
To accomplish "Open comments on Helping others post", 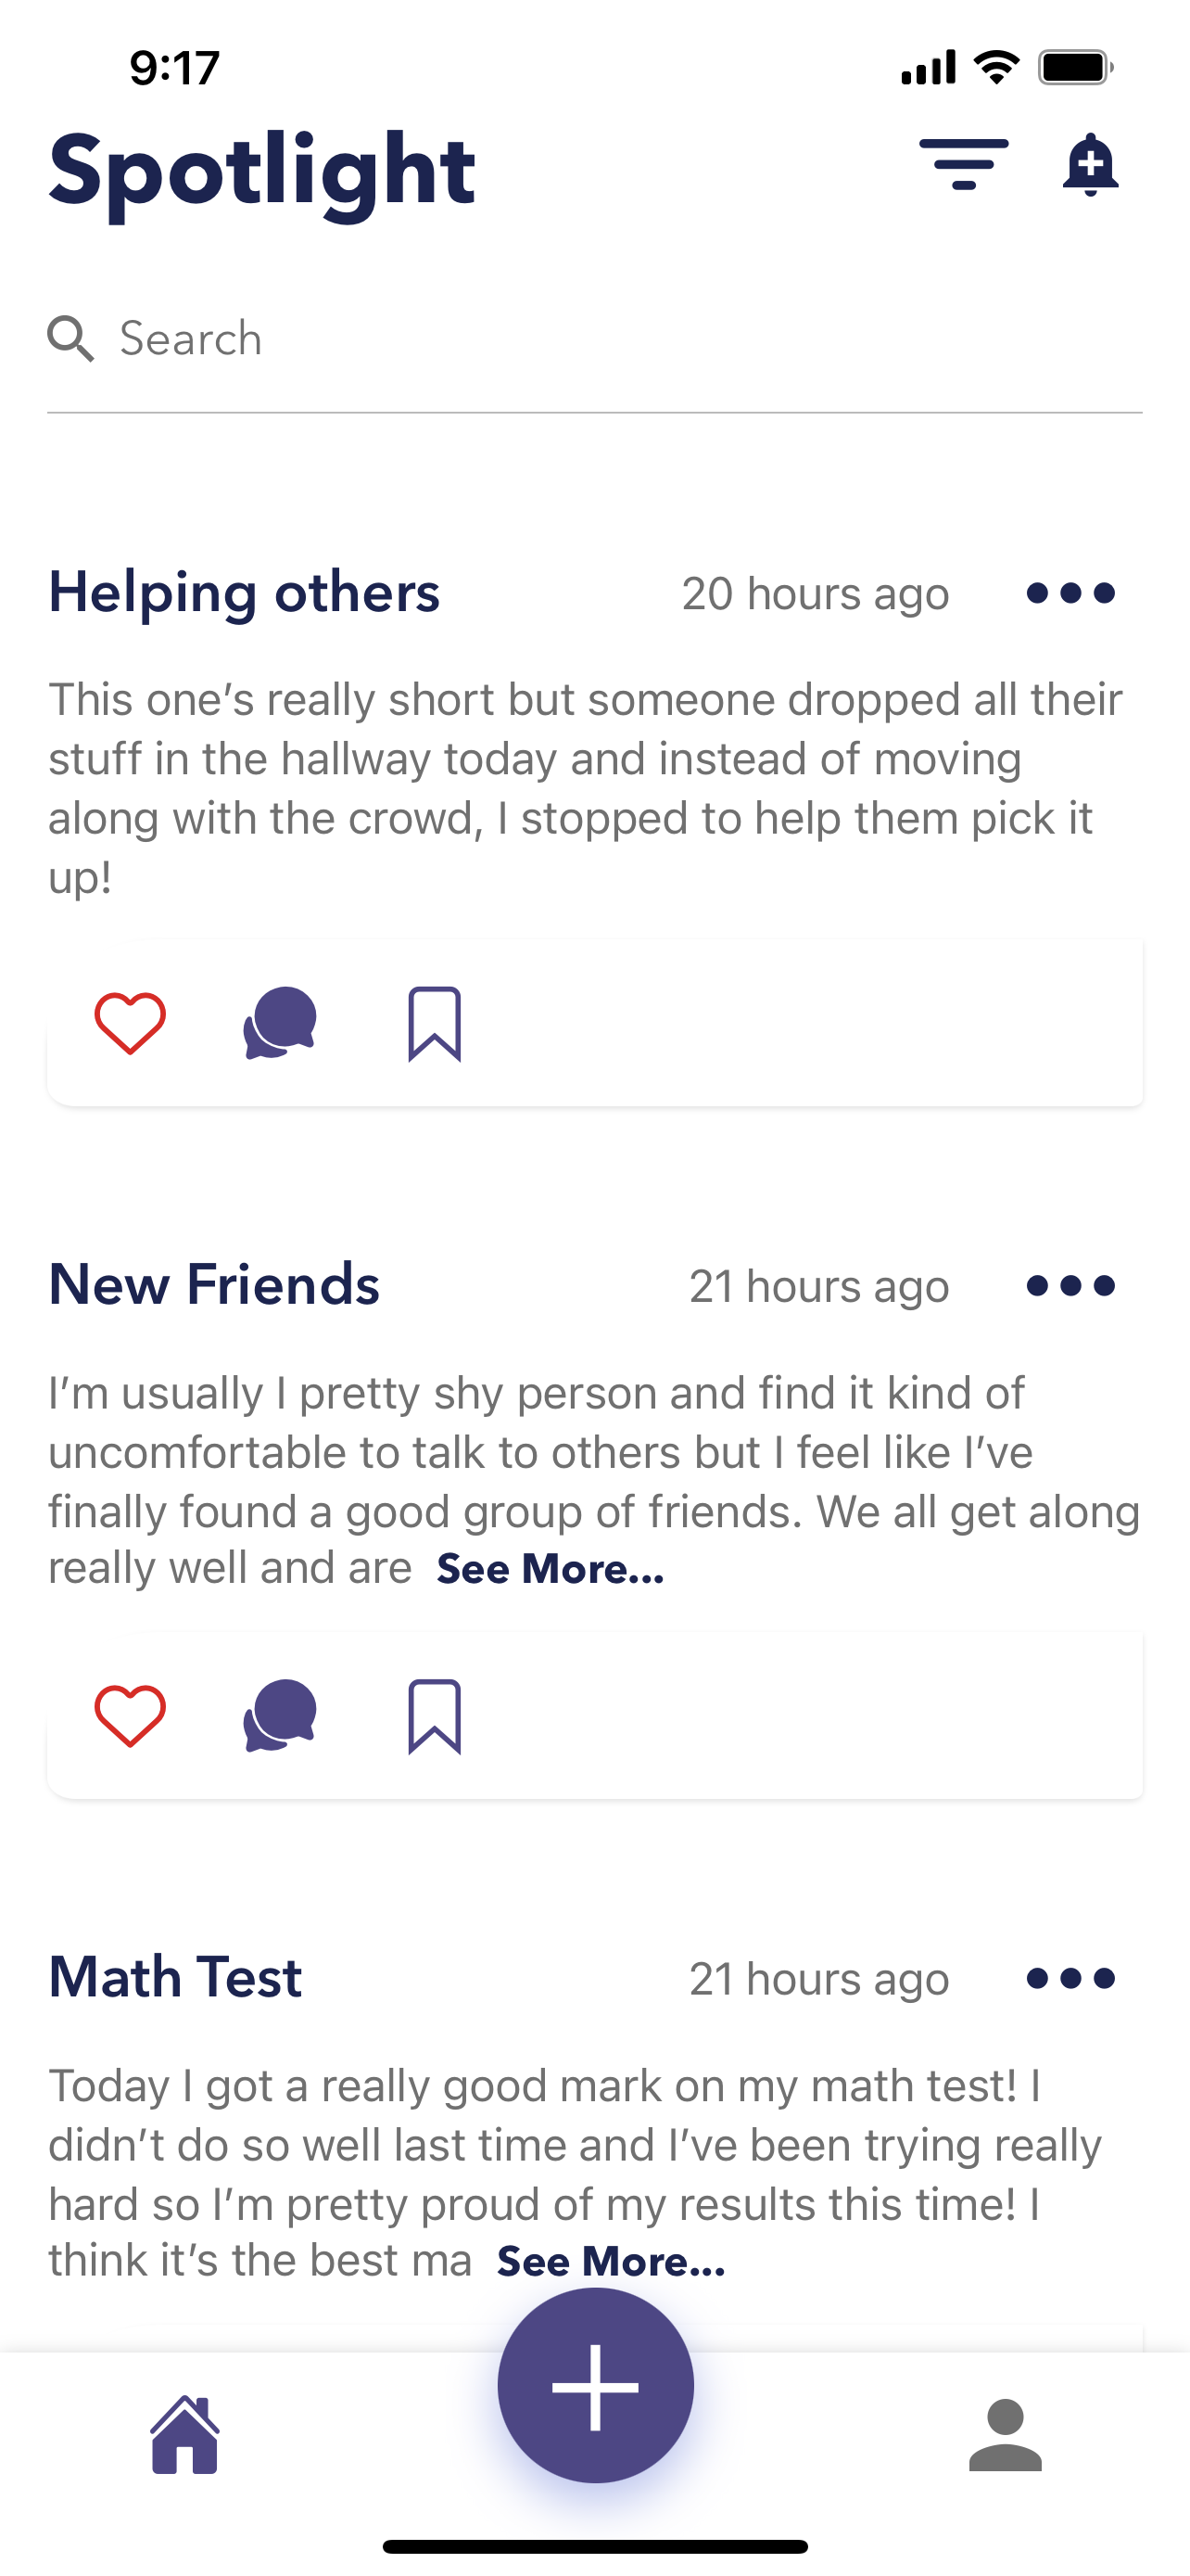I will (280, 1023).
